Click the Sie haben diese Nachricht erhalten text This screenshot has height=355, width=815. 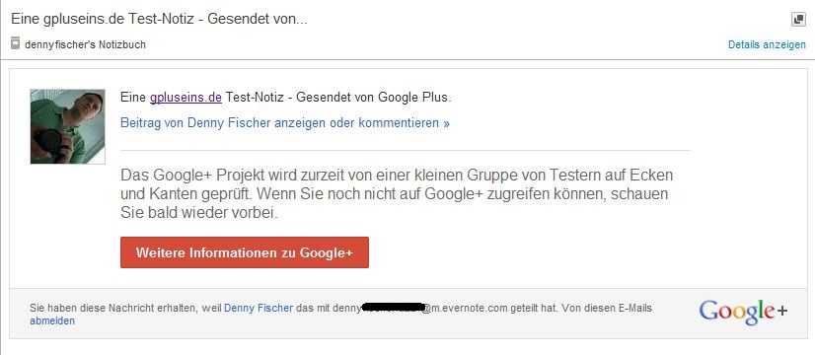(114, 309)
